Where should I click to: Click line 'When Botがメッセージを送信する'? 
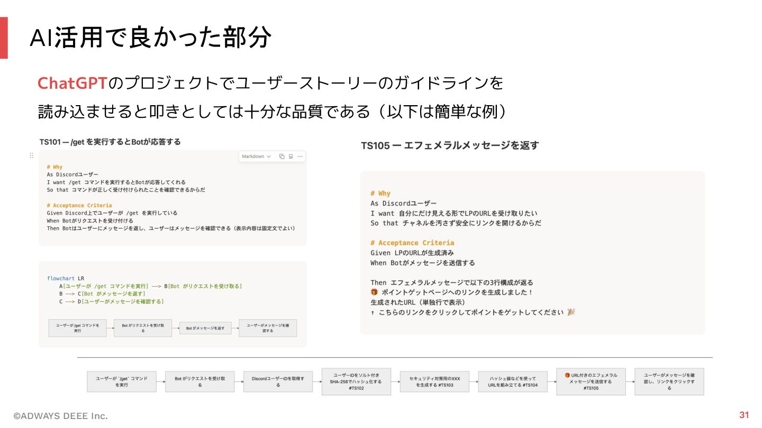423,263
